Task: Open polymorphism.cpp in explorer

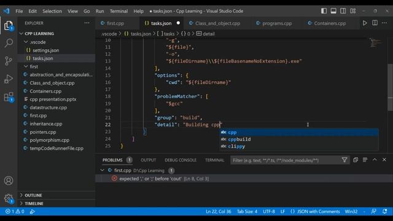Action: (x=49, y=141)
